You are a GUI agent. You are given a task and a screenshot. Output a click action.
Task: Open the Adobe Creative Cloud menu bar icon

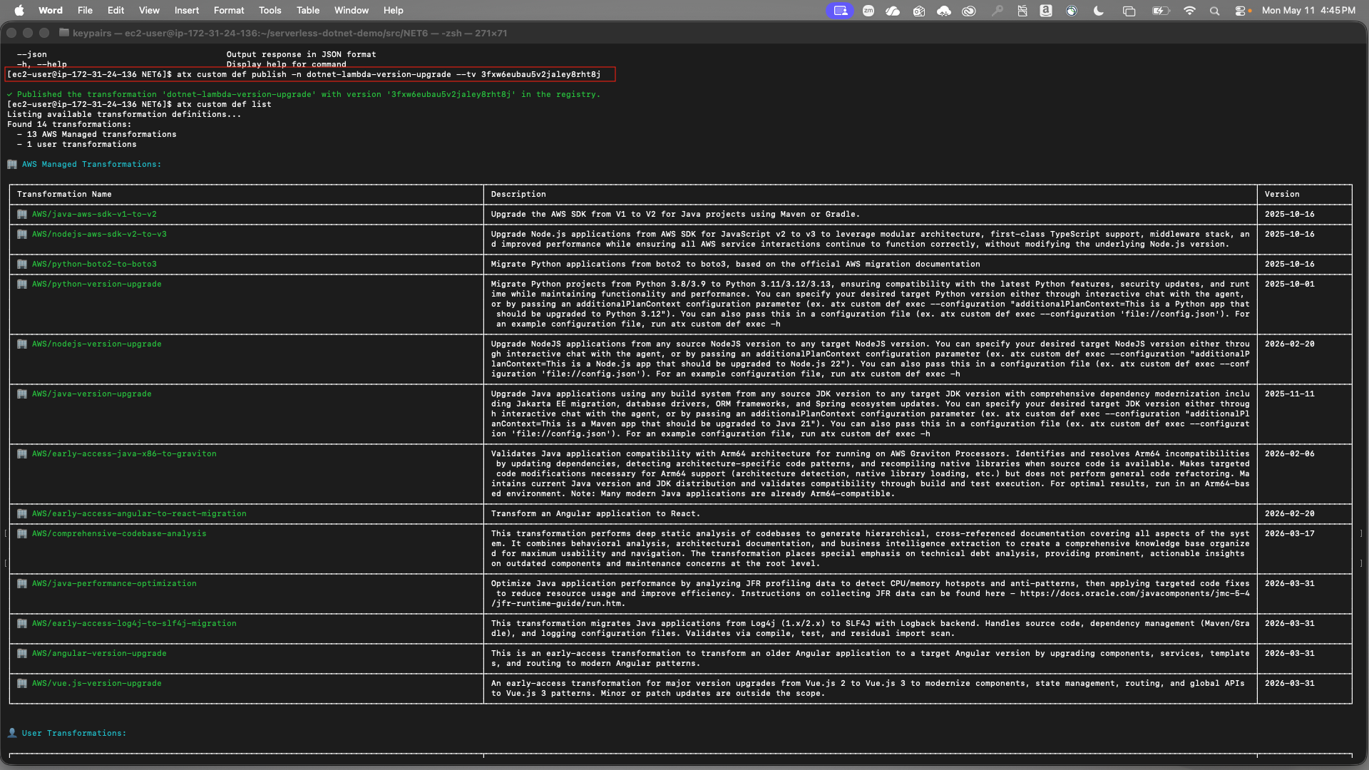coord(968,11)
